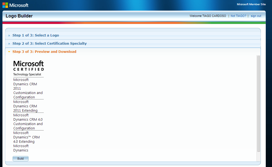Click the Welcome TIAGO CARDOSO text
Image resolution: width=272 pixels, height=167 pixels.
coord(208,16)
